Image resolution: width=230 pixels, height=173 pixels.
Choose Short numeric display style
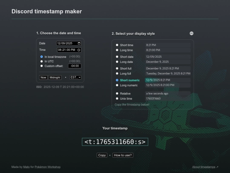[117, 80]
